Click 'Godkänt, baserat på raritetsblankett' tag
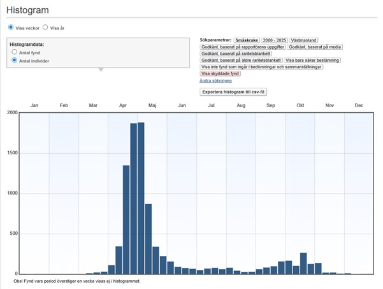 [236, 54]
